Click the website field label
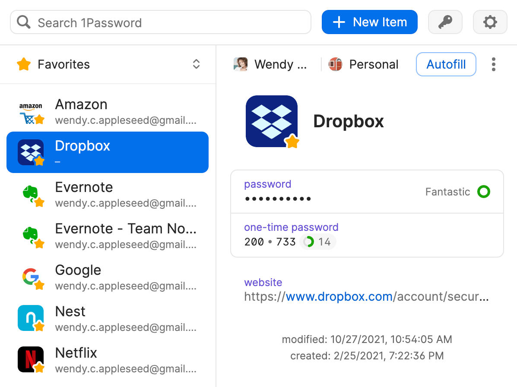 point(263,282)
